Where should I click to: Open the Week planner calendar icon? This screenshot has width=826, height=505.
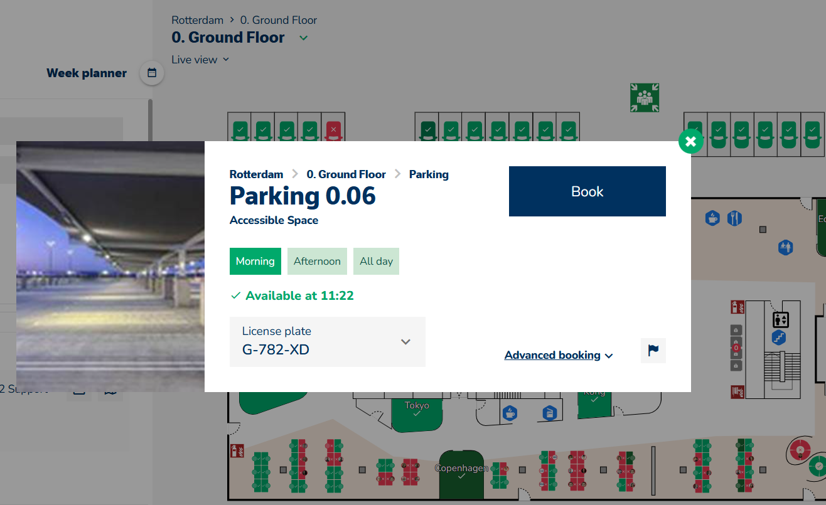[151, 73]
